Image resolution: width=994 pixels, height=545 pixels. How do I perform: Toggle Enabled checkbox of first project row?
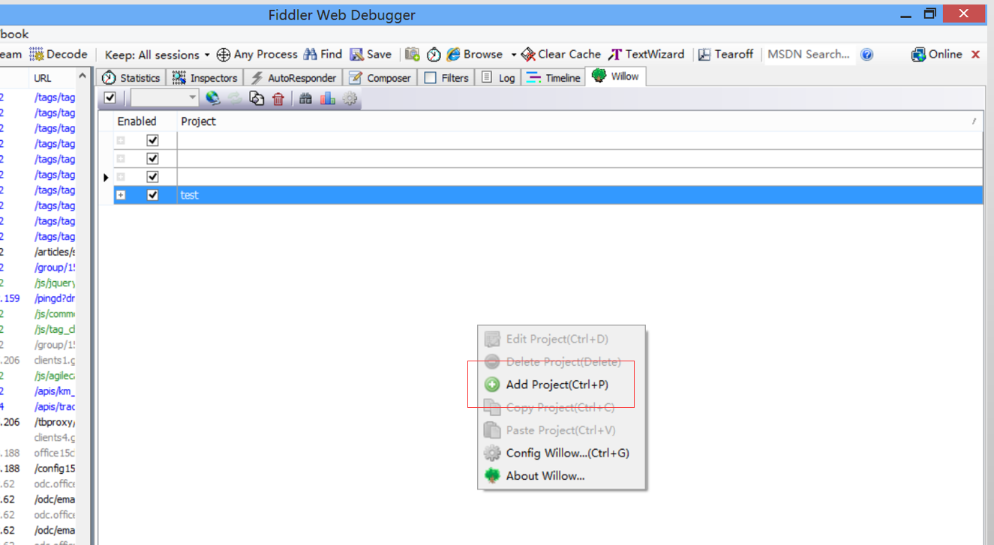pyautogui.click(x=152, y=140)
